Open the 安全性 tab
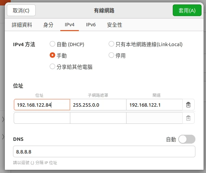Image resolution: width=206 pixels, height=173 pixels. click(114, 25)
